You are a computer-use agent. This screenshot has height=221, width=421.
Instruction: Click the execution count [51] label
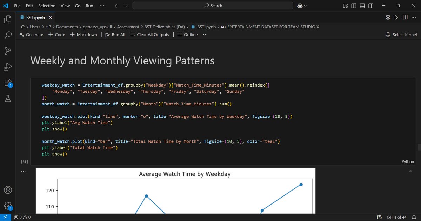coord(25,161)
